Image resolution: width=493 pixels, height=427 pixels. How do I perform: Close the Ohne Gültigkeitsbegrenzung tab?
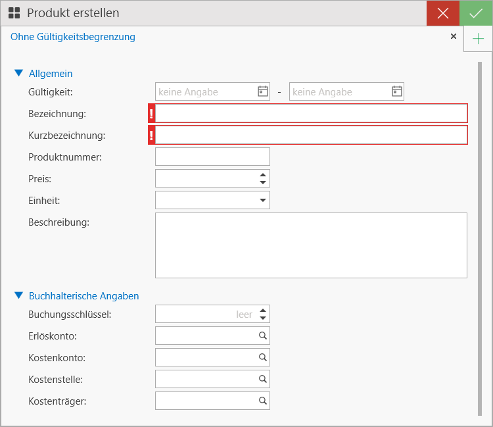pos(454,36)
